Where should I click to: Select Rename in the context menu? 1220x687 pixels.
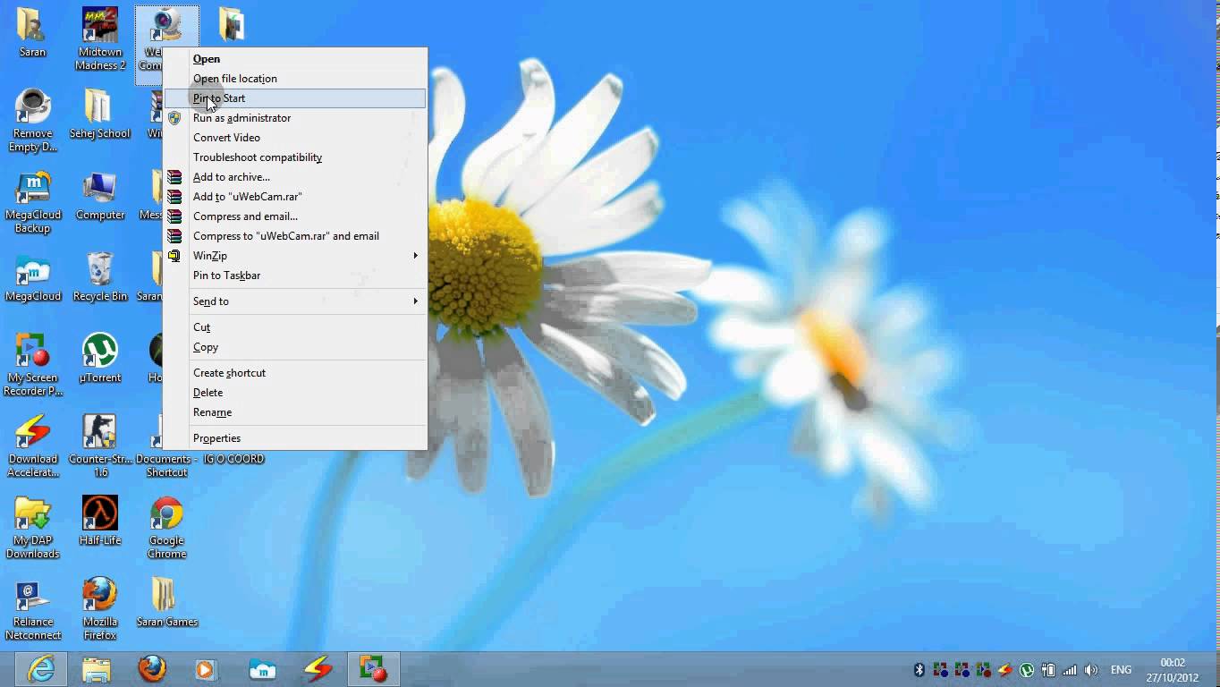pyautogui.click(x=295, y=412)
